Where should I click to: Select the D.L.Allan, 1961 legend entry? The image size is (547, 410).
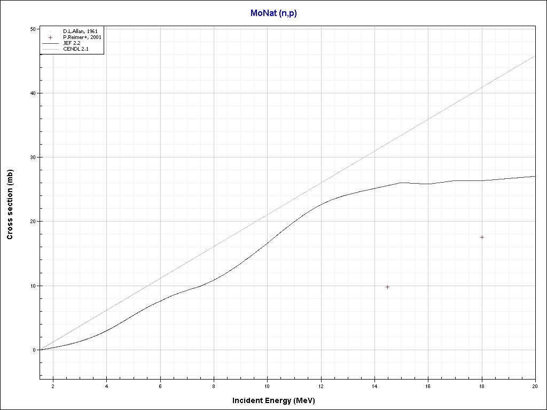[80, 31]
